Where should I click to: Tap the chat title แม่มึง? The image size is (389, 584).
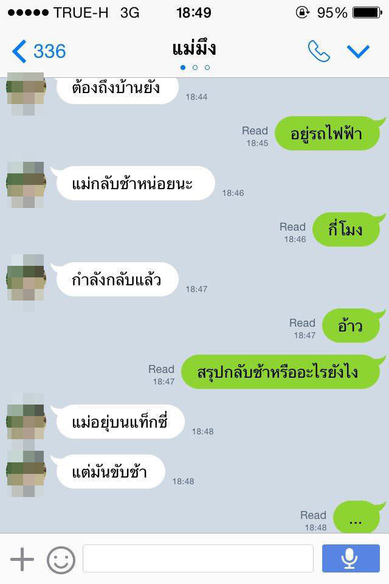(194, 49)
